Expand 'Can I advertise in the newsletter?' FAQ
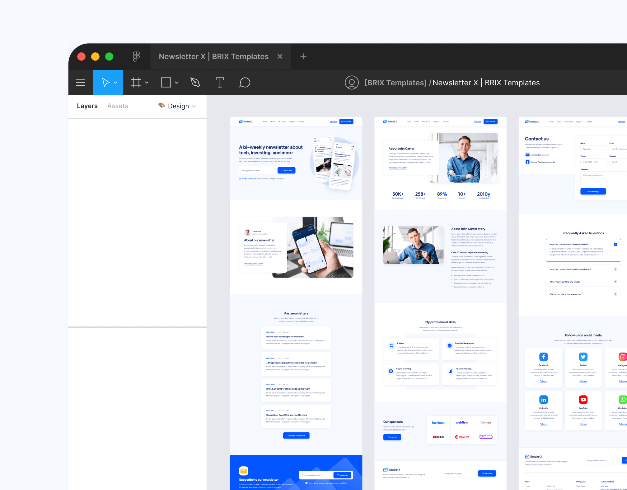The width and height of the screenshot is (627, 490). click(615, 294)
